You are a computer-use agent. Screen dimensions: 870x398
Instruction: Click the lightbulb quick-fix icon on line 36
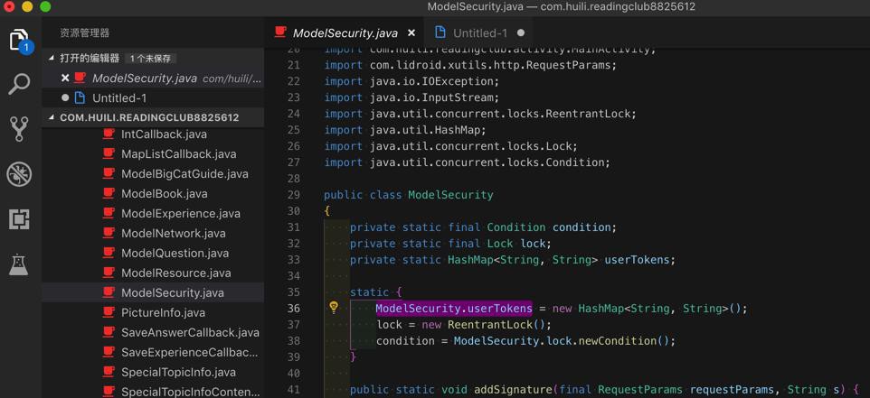coord(334,308)
